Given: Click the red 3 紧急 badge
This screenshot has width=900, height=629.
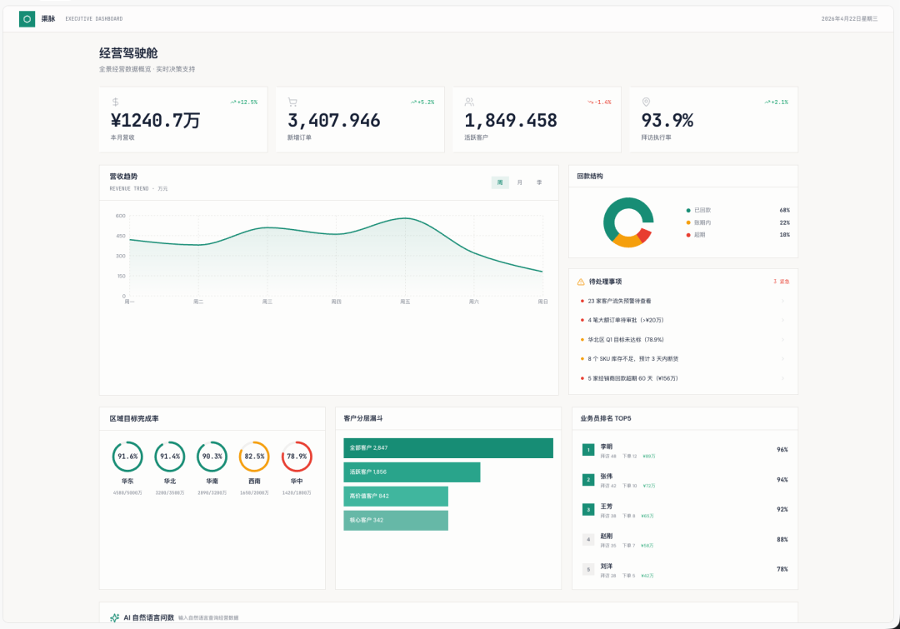Looking at the screenshot, I should [781, 282].
